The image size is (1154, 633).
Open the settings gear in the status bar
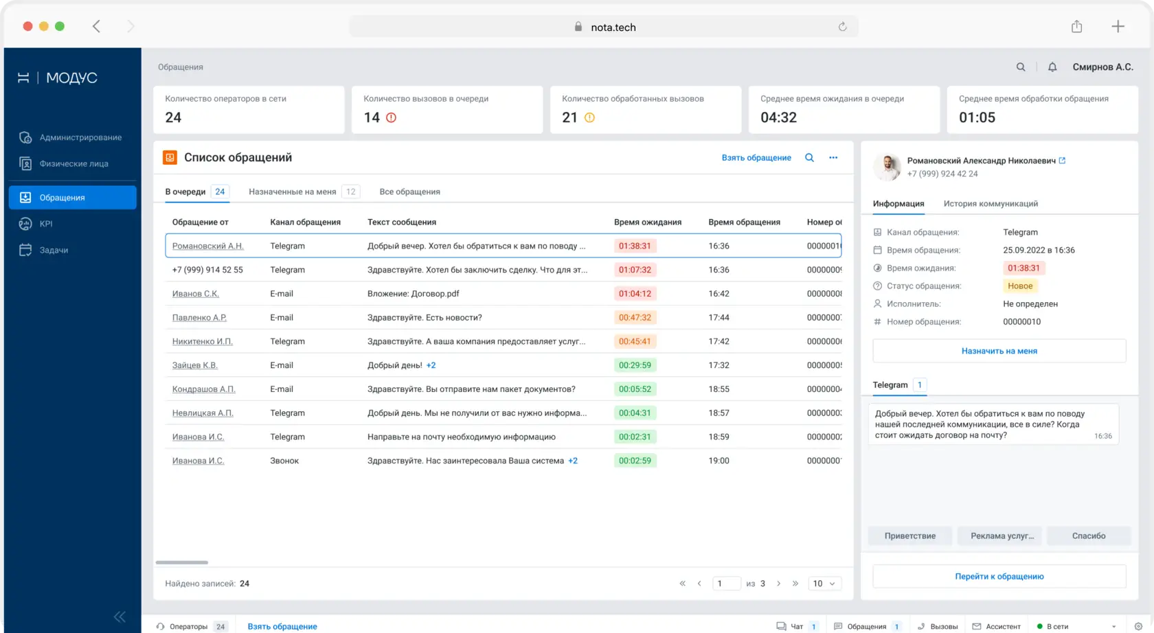coord(1138,626)
